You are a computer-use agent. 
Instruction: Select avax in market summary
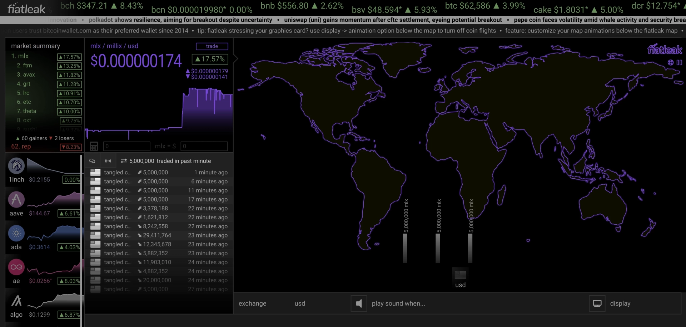(26, 75)
